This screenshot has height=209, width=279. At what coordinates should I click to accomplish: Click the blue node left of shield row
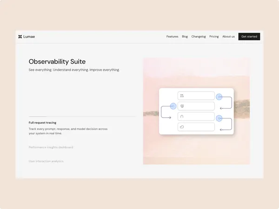tap(173, 106)
